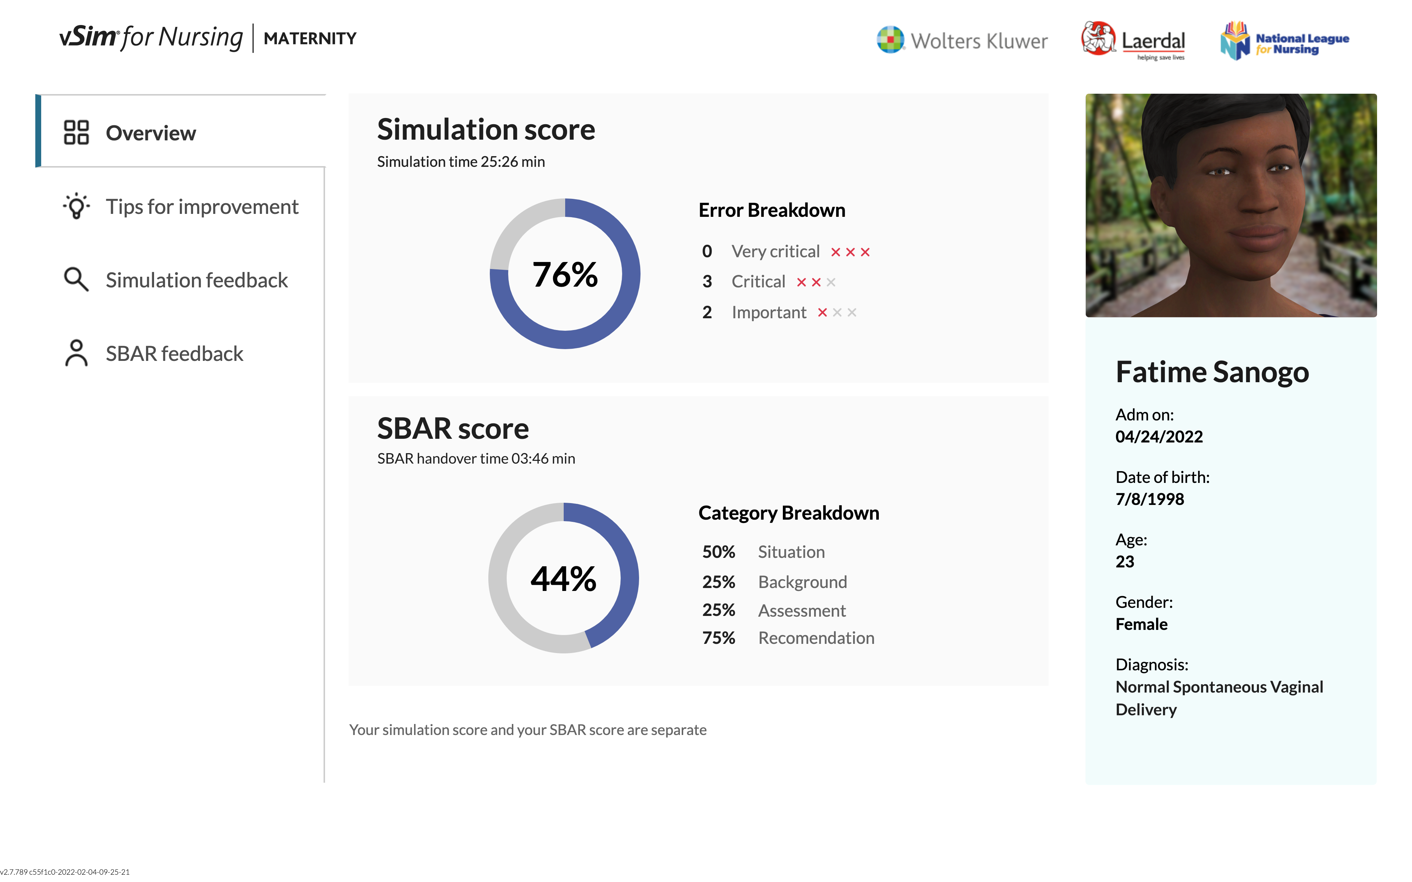The image size is (1412, 882).
Task: Click the person SBAR feedback icon
Action: (76, 354)
